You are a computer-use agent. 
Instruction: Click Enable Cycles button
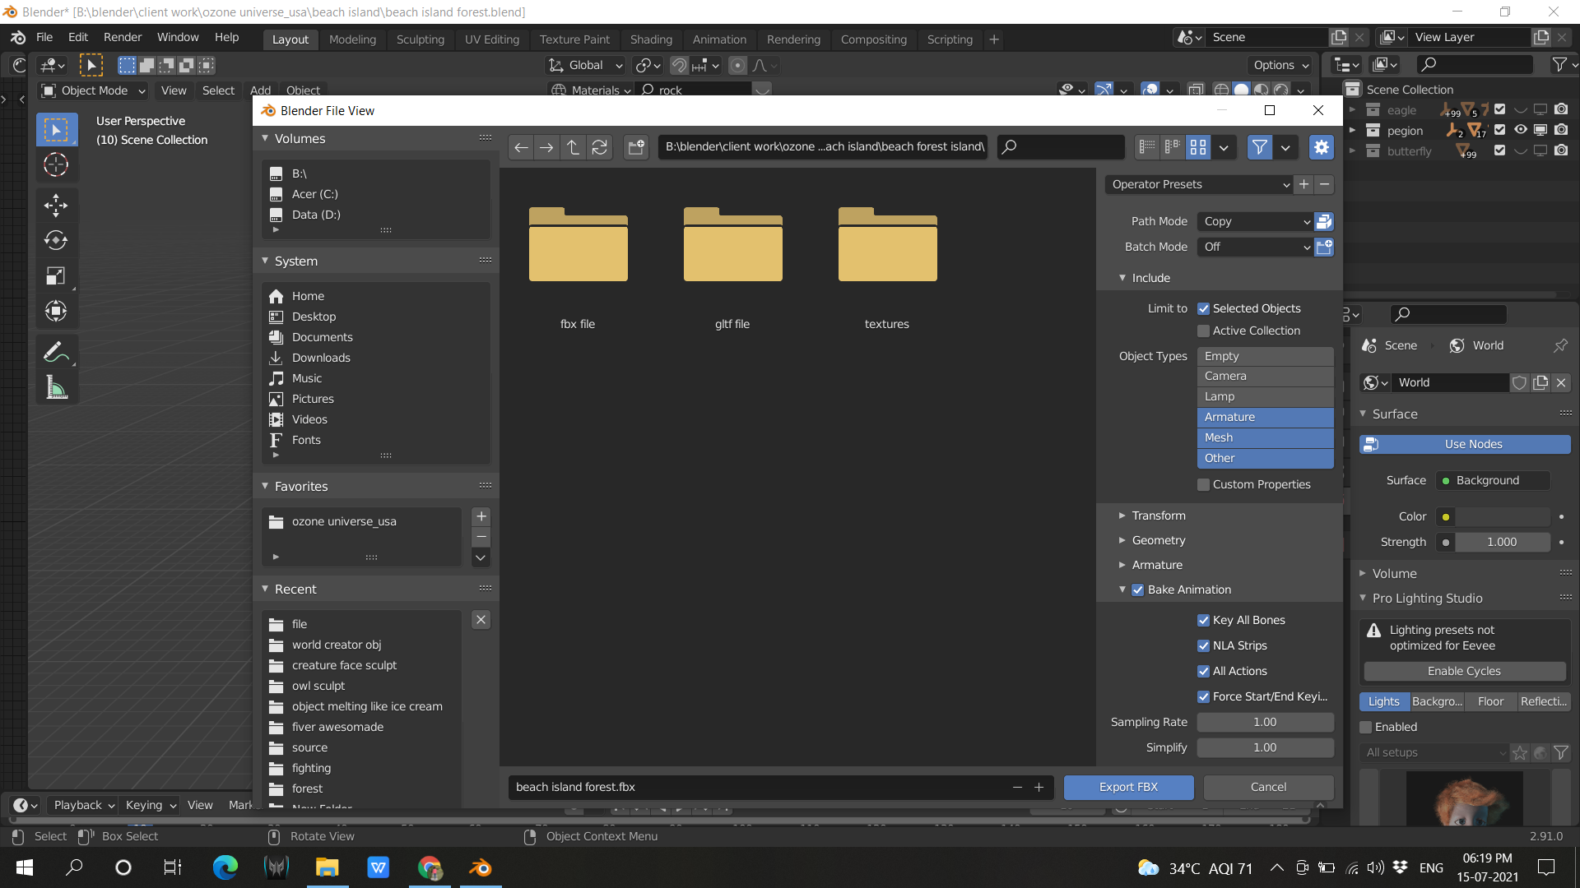pyautogui.click(x=1464, y=671)
